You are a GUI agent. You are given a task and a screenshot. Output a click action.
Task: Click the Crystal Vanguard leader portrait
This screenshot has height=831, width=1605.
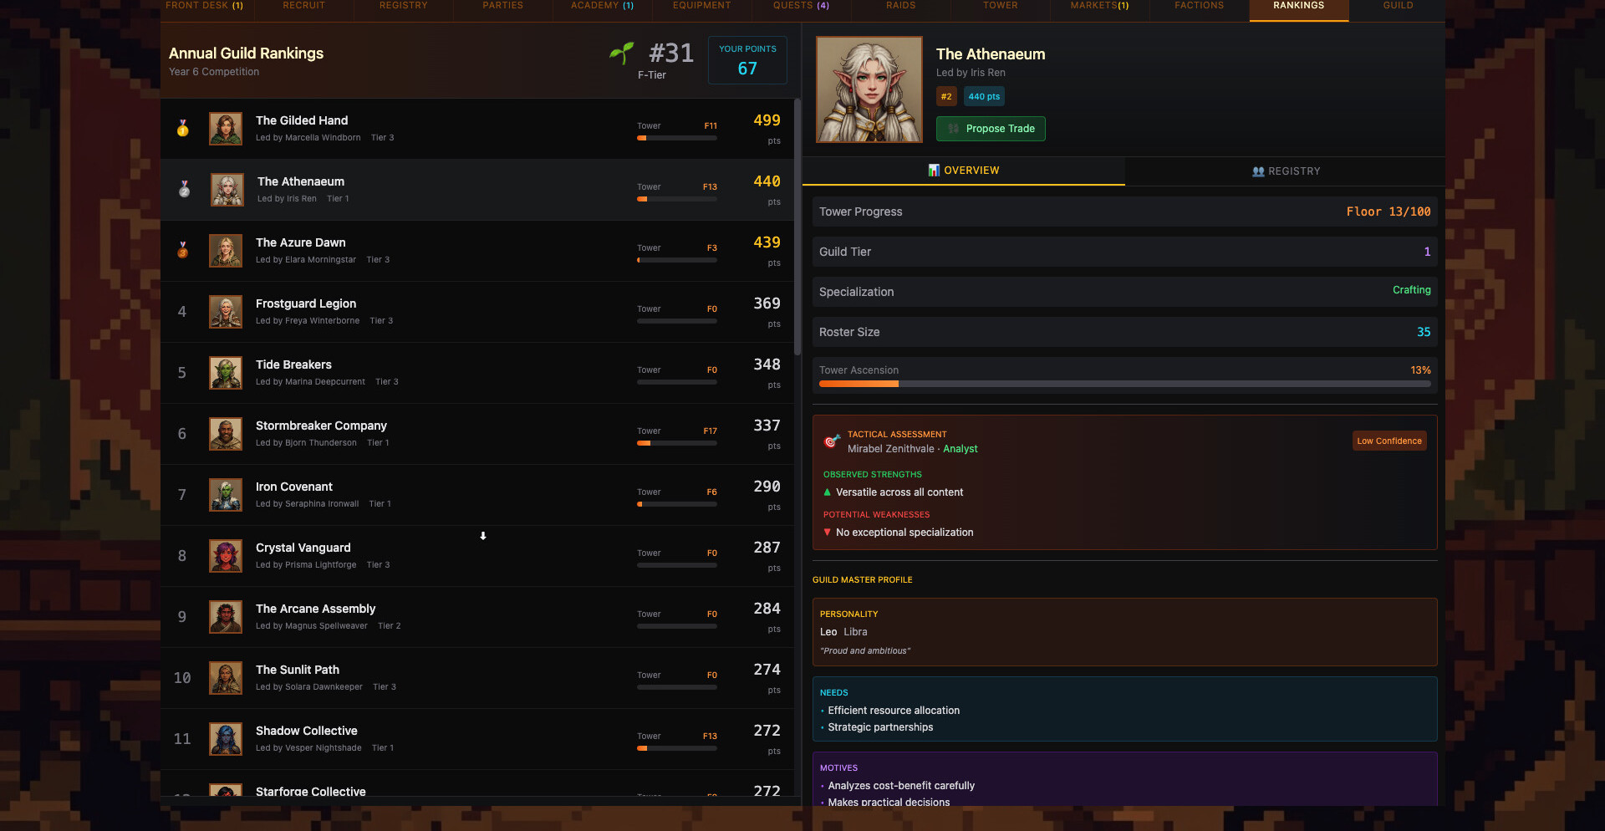click(226, 556)
